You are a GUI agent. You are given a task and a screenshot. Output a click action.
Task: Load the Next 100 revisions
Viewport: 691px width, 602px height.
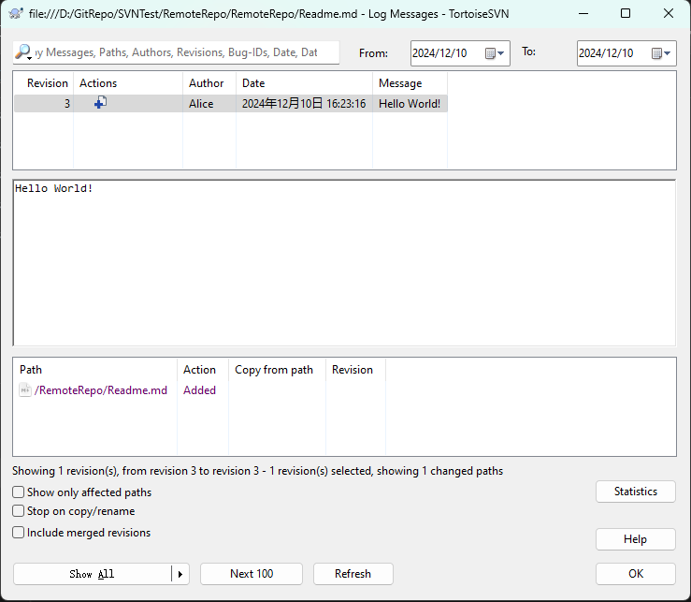[252, 574]
